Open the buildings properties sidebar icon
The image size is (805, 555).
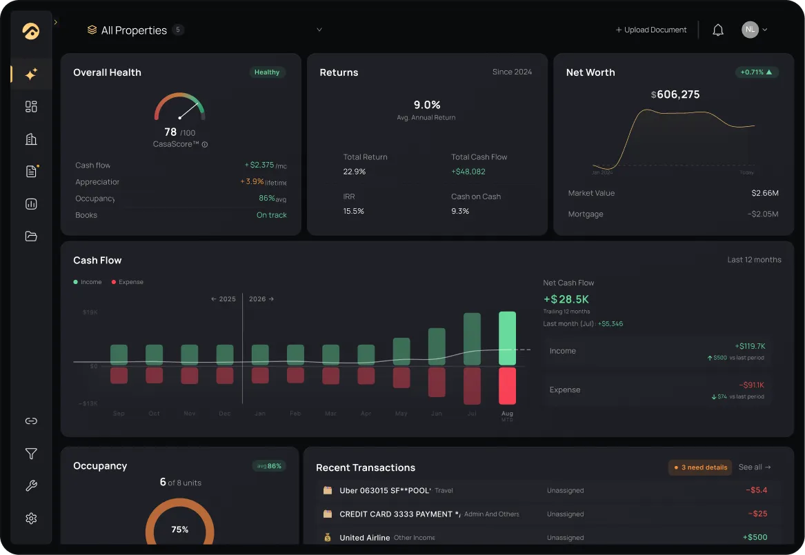click(31, 139)
